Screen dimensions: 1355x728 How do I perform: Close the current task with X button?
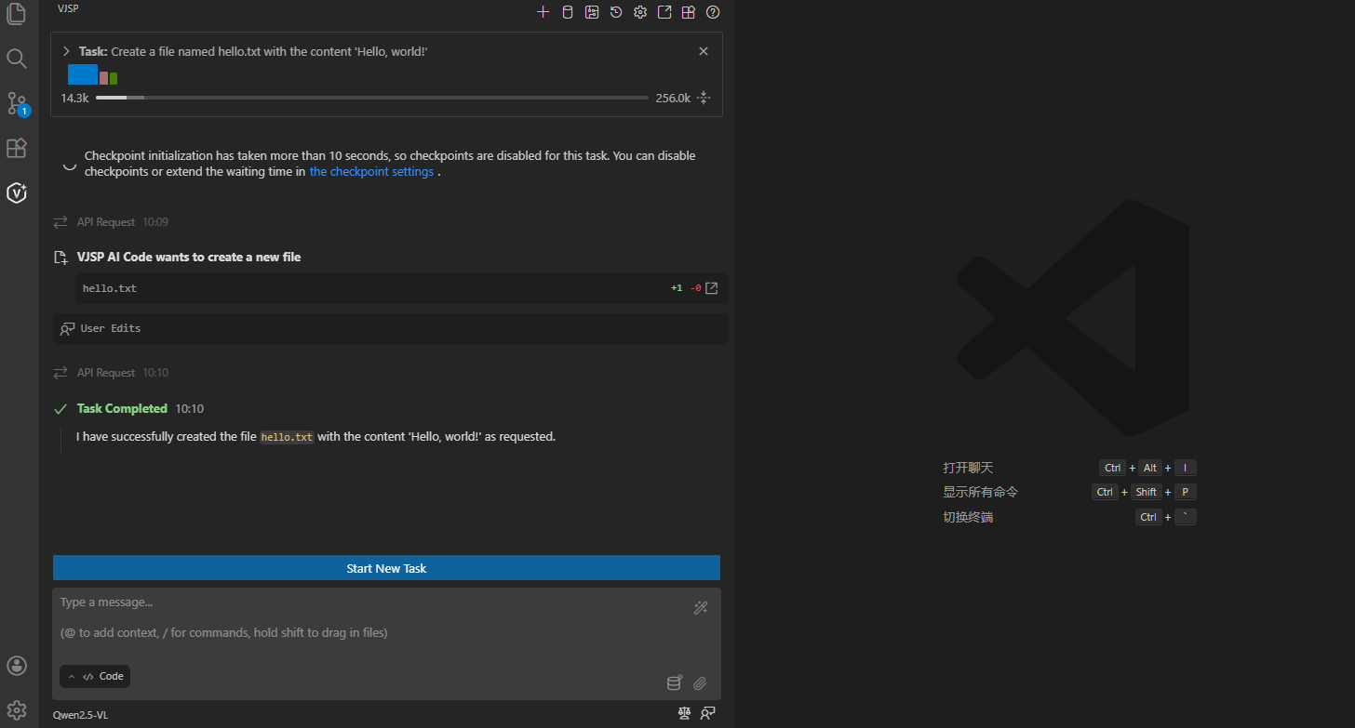704,51
